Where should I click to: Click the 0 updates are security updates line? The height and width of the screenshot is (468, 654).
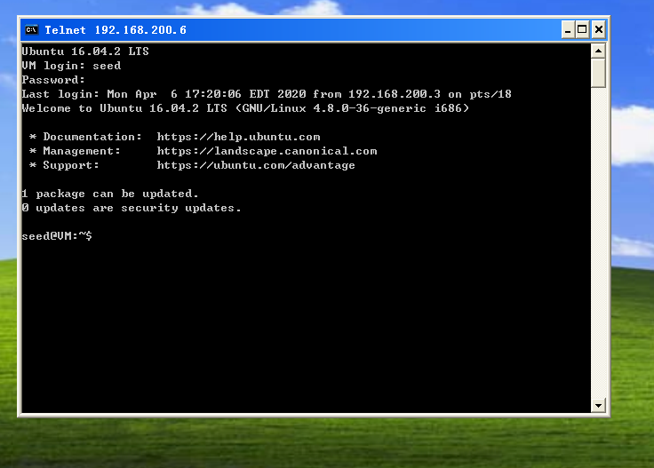point(132,208)
